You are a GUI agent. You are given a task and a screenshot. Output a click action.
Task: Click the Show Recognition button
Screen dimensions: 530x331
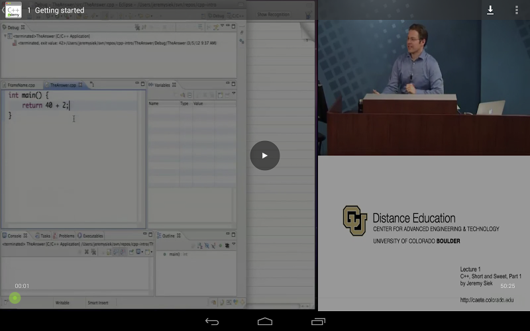tap(272, 14)
